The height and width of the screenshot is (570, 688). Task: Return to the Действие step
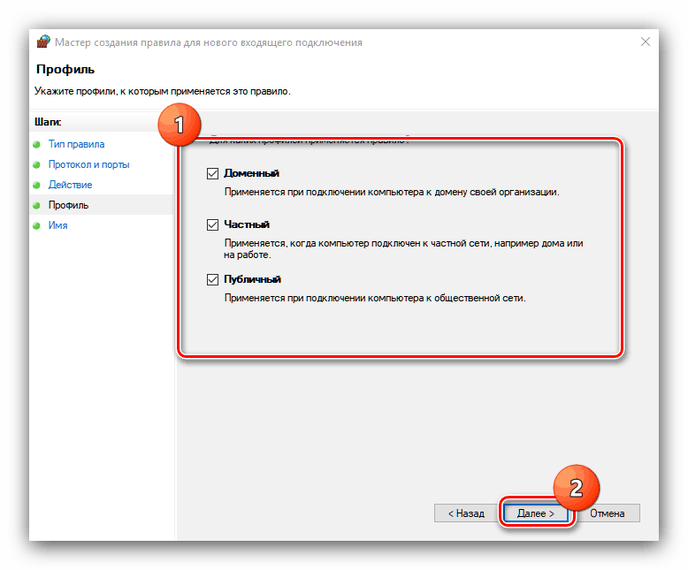[x=70, y=185]
